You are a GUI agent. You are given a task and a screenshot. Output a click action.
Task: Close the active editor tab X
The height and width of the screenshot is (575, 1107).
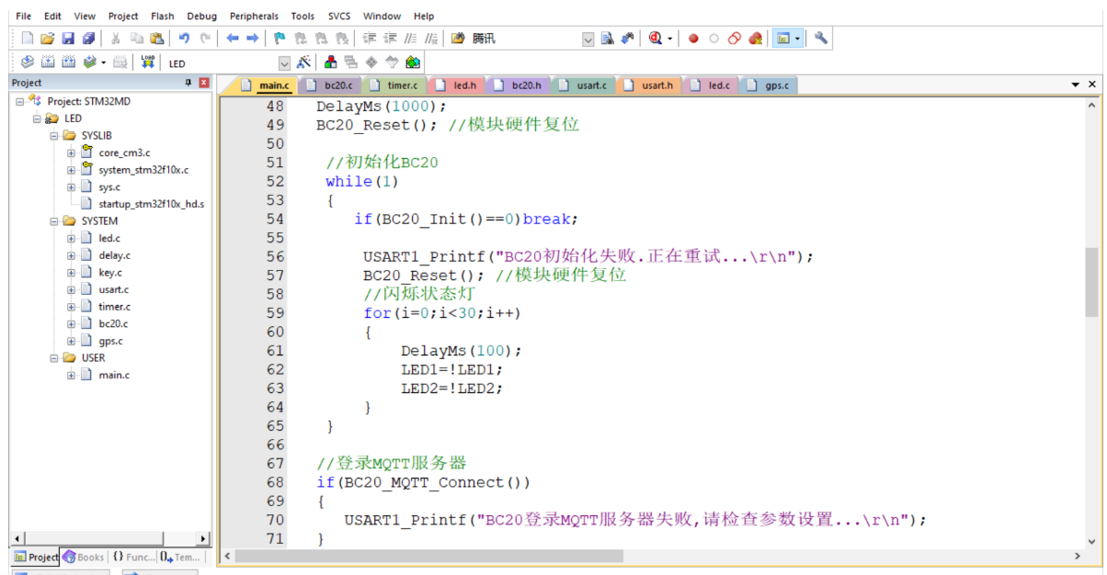[1092, 85]
